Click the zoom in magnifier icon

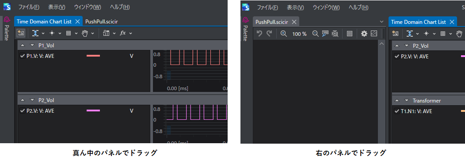click(x=283, y=34)
